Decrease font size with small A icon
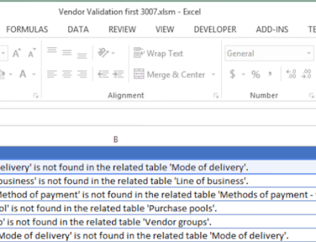This screenshot has width=316, height=242. [x=32, y=53]
